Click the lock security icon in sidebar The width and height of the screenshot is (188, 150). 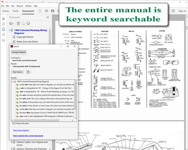(3, 18)
